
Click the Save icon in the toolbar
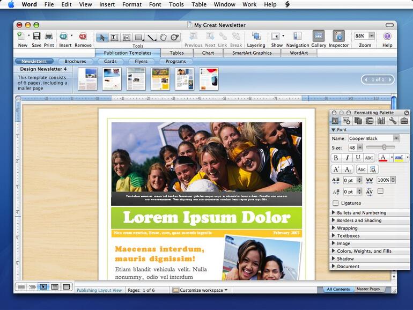click(x=36, y=36)
